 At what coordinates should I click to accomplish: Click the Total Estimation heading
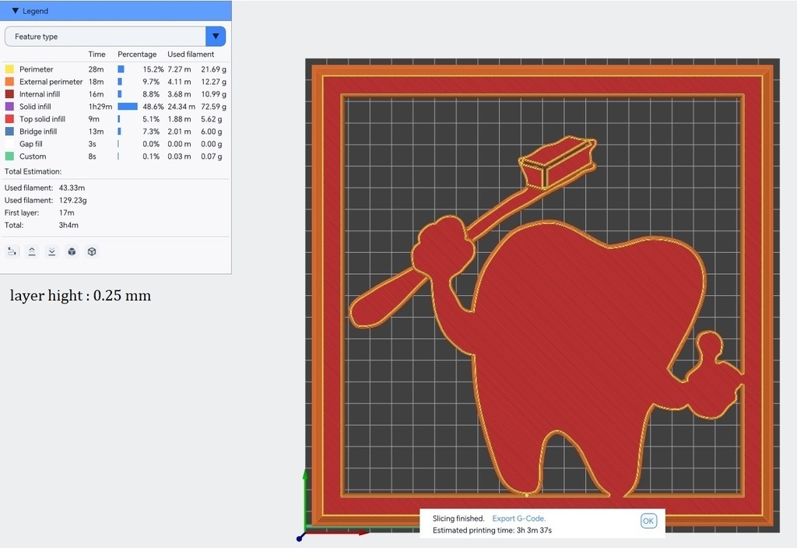33,171
